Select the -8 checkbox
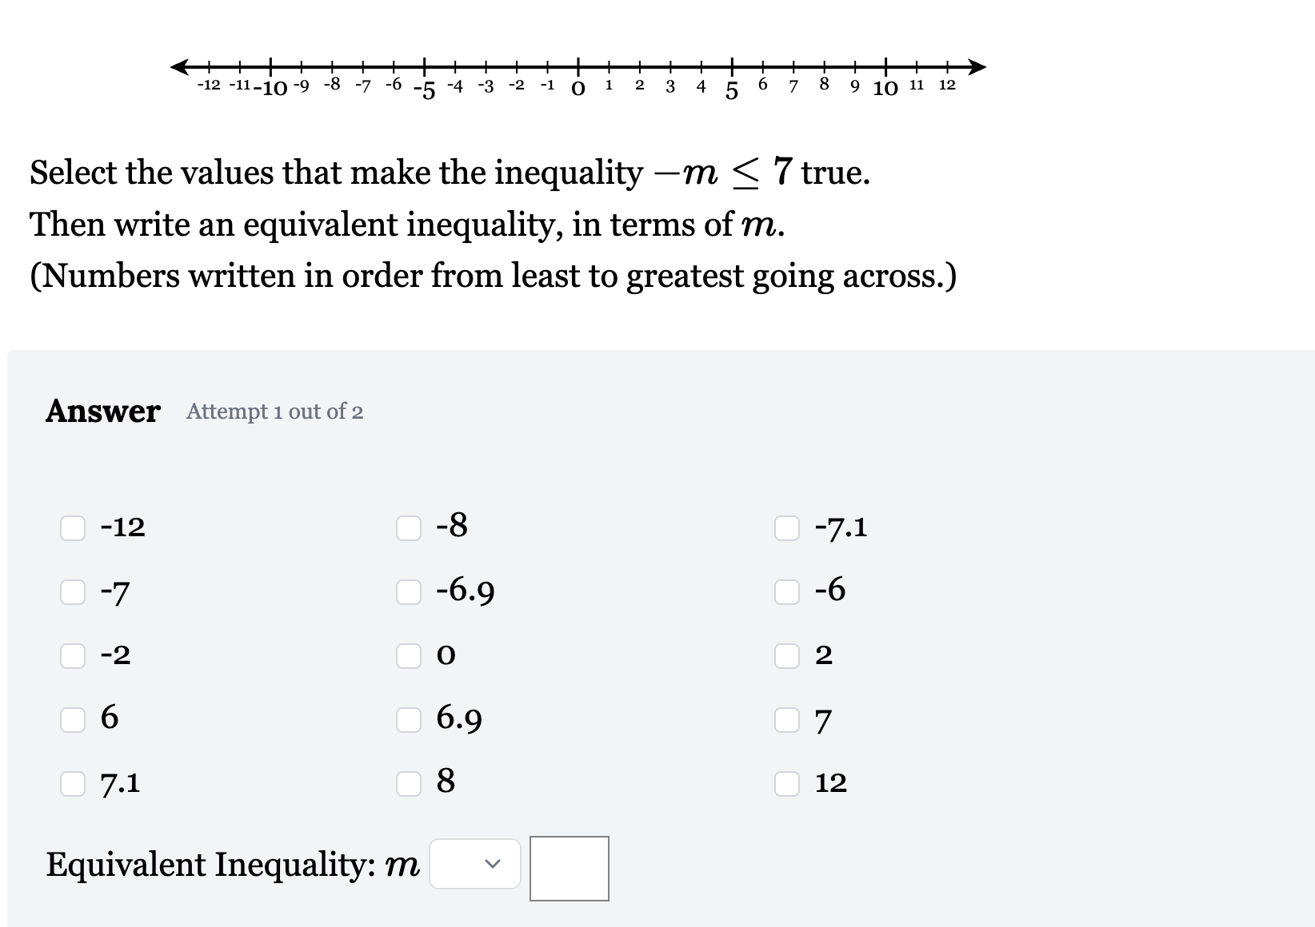Screen dimensions: 1315x927 click(x=410, y=527)
